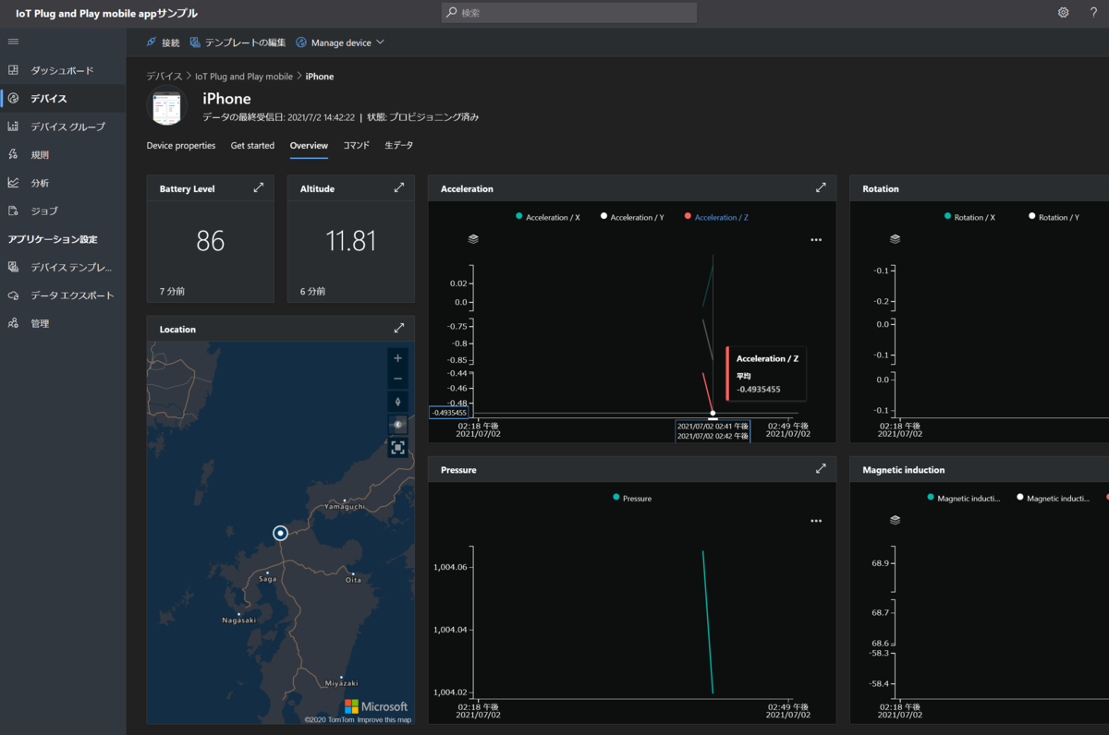Click the Battery Level value 86
The height and width of the screenshot is (735, 1109).
click(211, 241)
